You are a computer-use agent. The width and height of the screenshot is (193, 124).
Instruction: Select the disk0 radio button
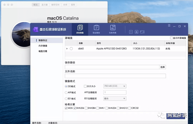click(x=71, y=49)
